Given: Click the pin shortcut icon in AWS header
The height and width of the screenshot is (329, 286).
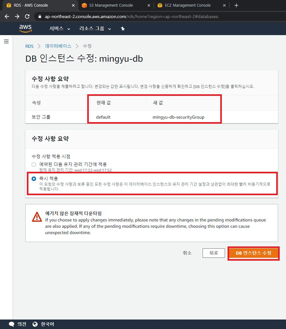Looking at the screenshot, I should [x=123, y=29].
